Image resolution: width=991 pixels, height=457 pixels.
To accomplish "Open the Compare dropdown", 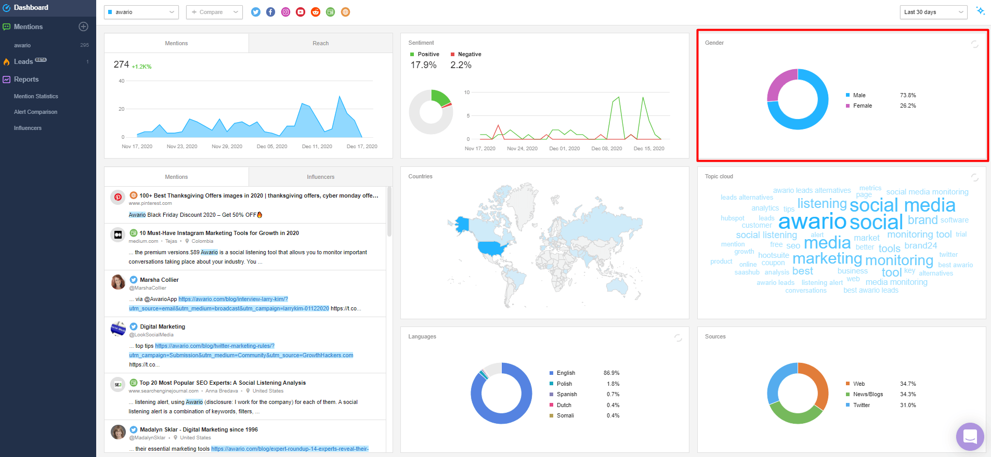I will point(214,12).
